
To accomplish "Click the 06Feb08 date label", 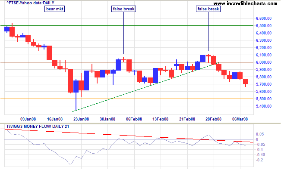I will [x=134, y=119].
